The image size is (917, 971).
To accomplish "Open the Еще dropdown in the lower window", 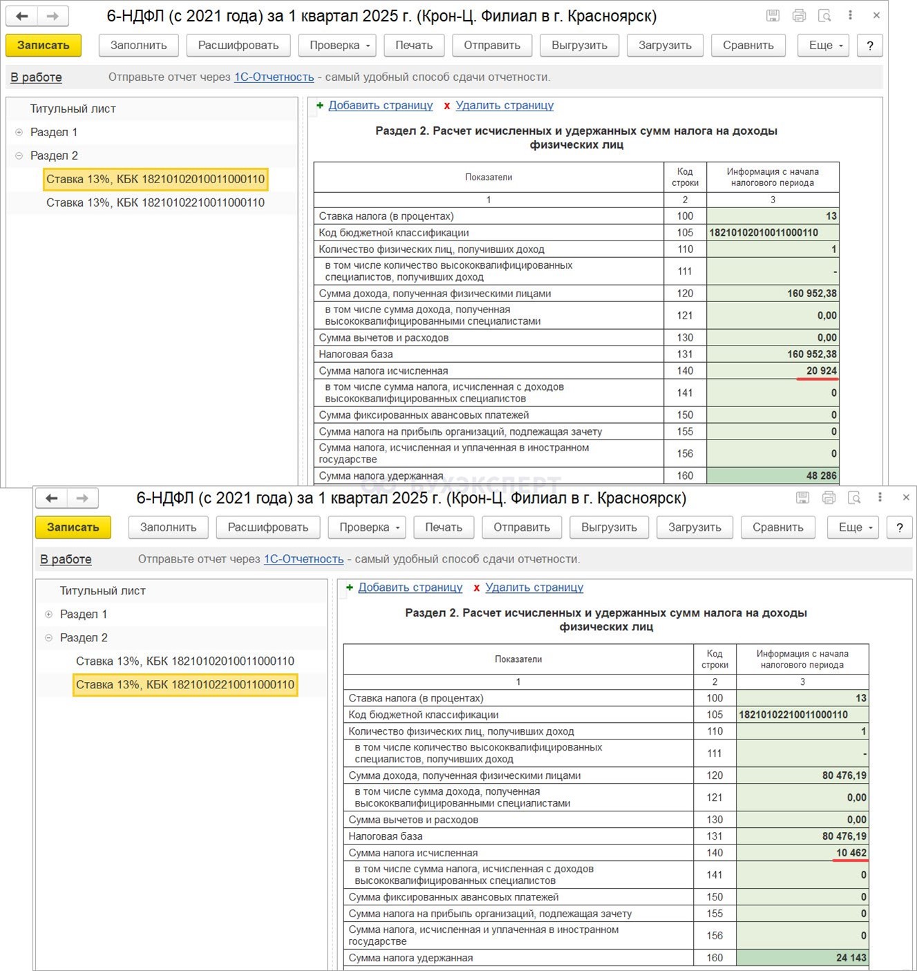I will click(855, 527).
